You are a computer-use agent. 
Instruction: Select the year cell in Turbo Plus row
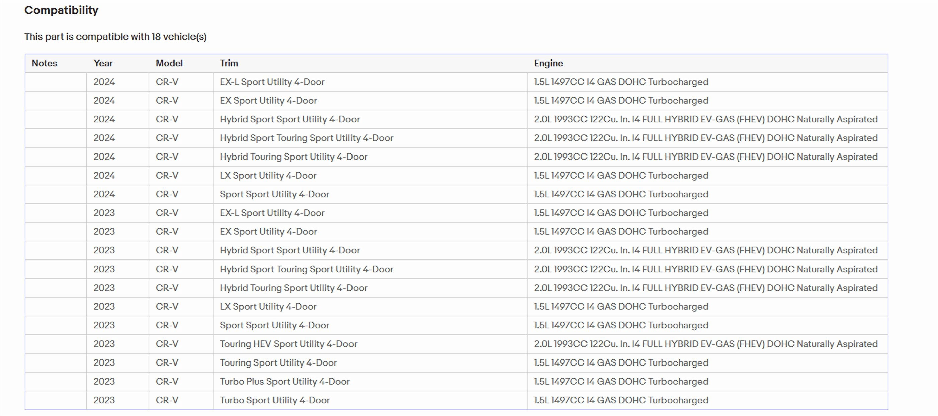pos(118,382)
